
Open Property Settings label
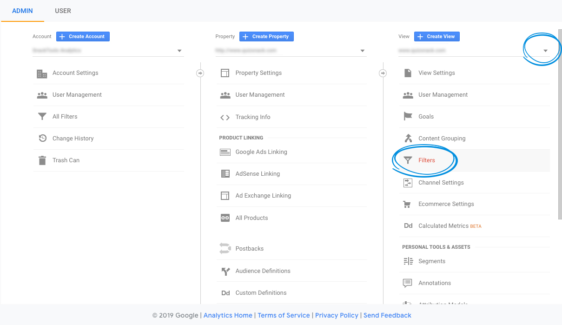click(x=258, y=73)
